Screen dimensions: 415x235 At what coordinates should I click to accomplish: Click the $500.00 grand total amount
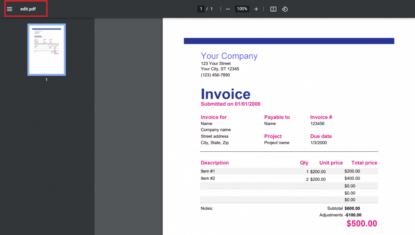tap(361, 224)
